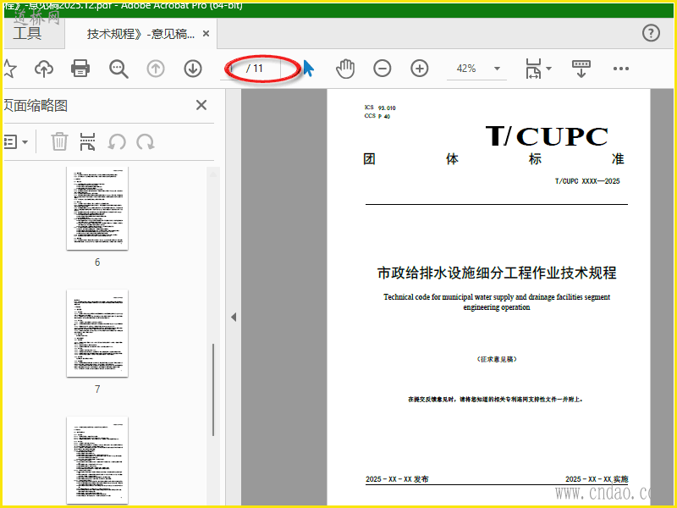Click the thumbnail panel page layout icon
This screenshot has height=508, width=677.
coord(87,141)
